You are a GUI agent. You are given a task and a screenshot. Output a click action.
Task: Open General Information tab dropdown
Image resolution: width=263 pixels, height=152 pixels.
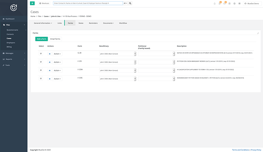pos(43,23)
